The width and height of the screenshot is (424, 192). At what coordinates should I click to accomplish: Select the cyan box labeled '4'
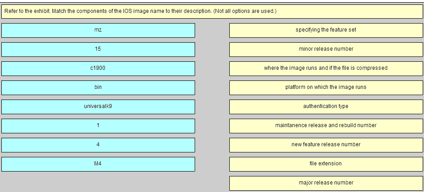98,145
